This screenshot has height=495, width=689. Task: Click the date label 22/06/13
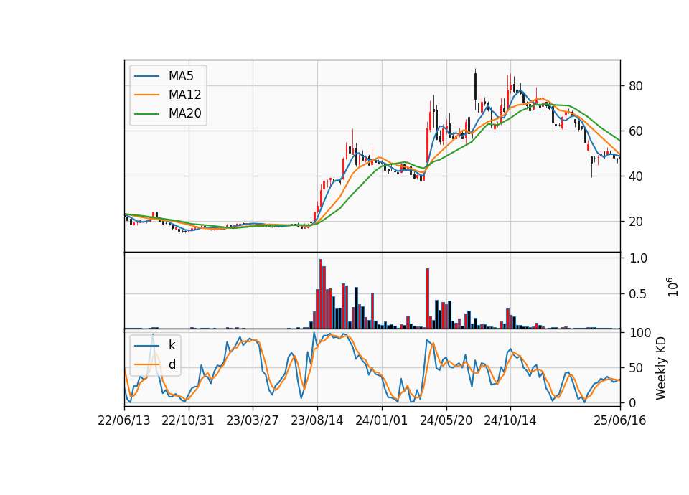(x=124, y=420)
